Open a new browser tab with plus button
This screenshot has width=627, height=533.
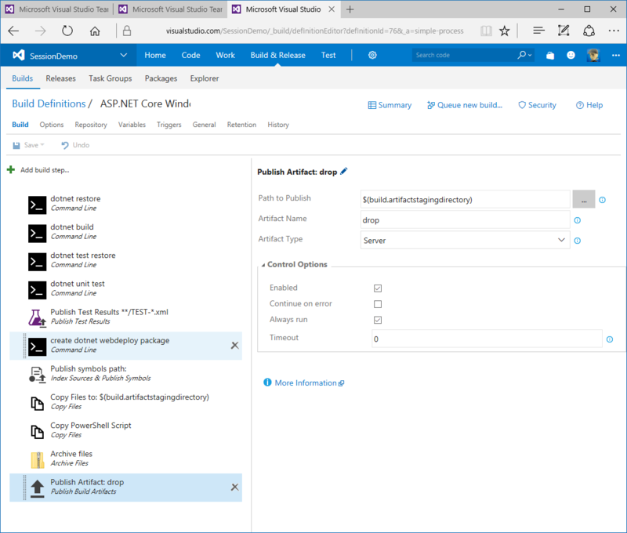[350, 9]
